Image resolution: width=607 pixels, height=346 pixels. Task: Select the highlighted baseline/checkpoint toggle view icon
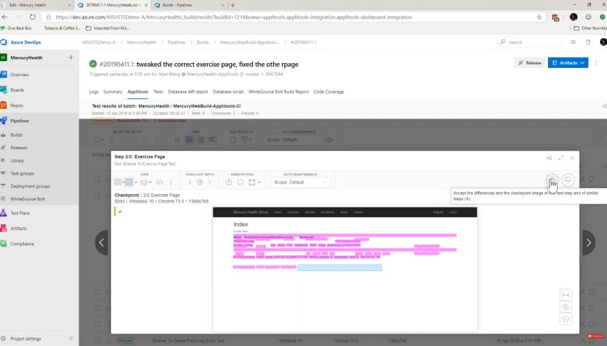click(x=129, y=182)
